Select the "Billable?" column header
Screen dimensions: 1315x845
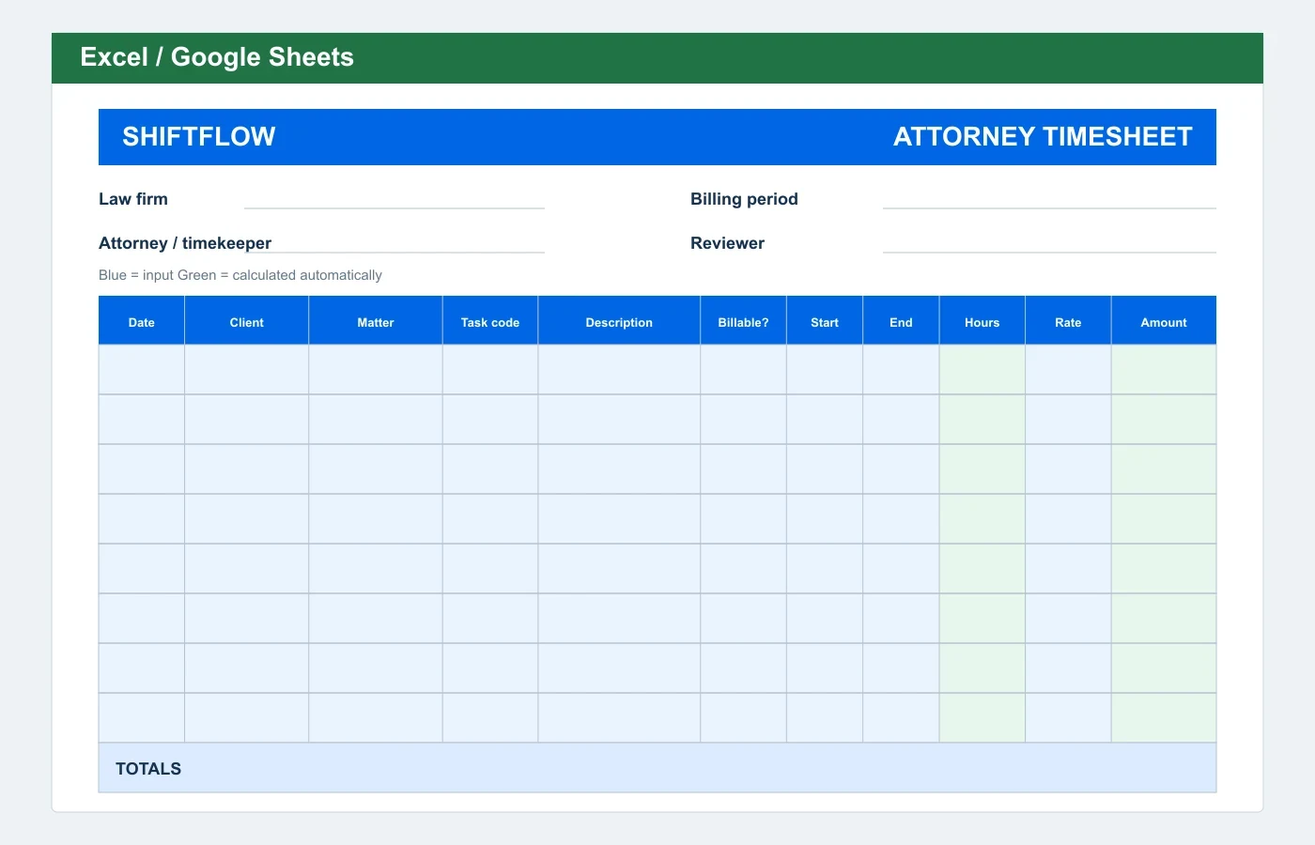click(x=743, y=321)
